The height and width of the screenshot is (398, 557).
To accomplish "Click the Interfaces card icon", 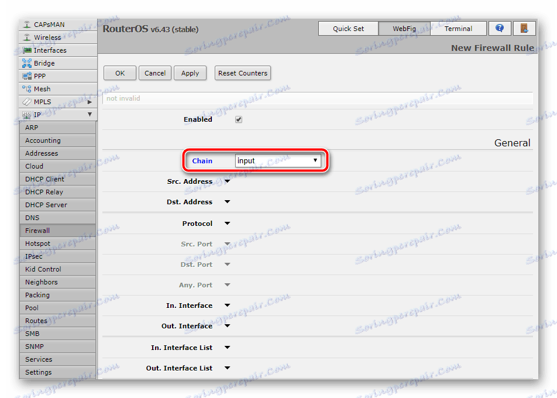I will coord(27,50).
